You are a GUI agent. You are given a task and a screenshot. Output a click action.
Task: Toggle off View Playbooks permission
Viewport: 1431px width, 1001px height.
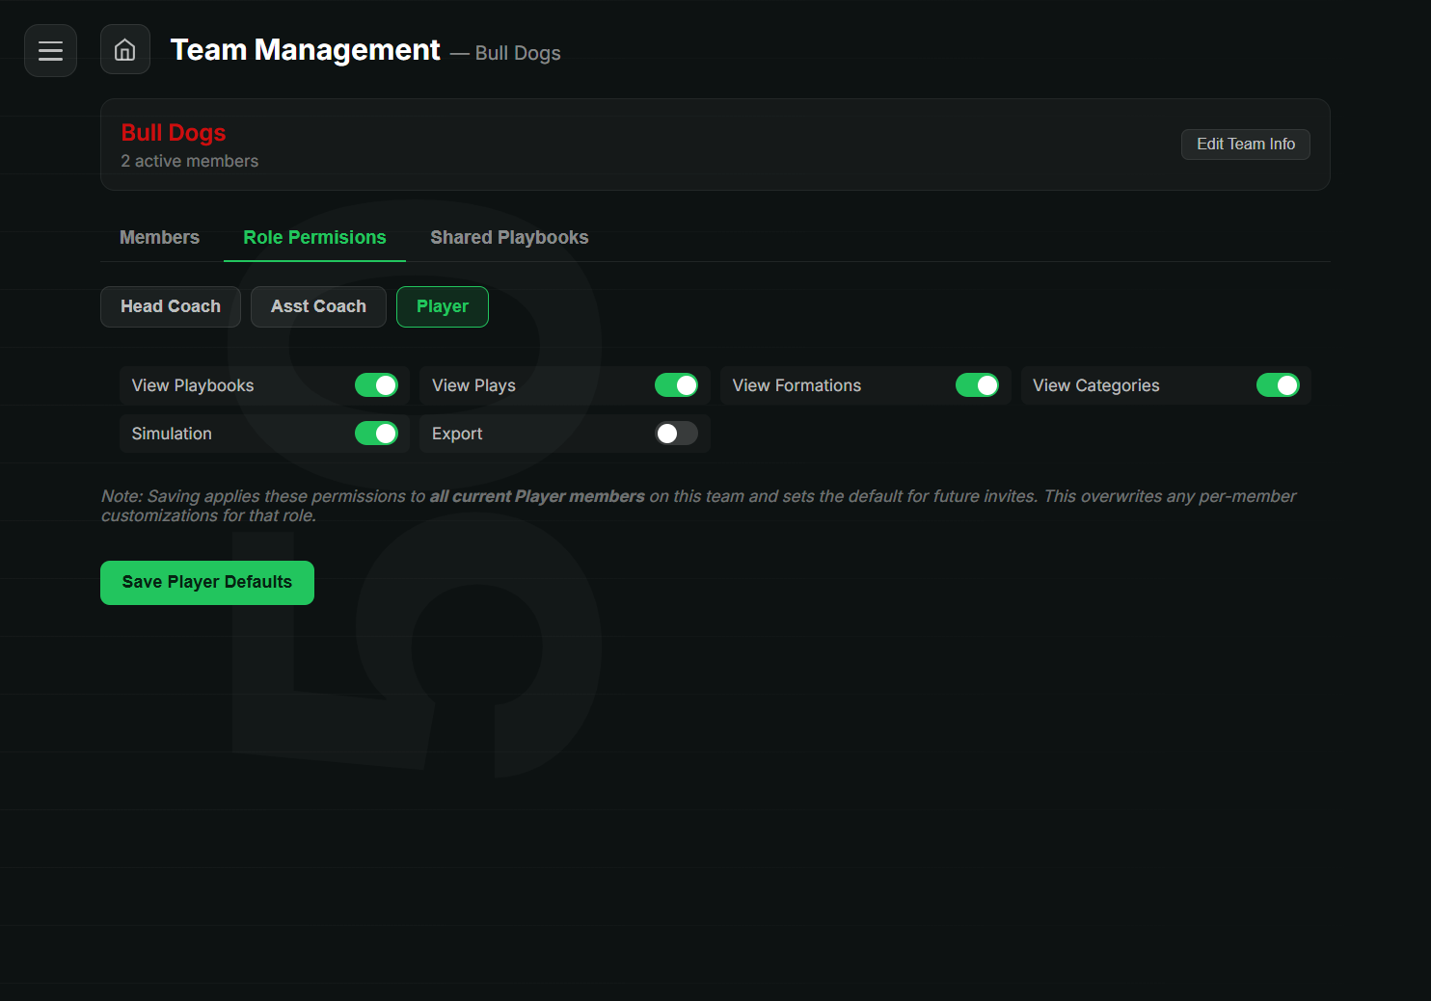(376, 385)
